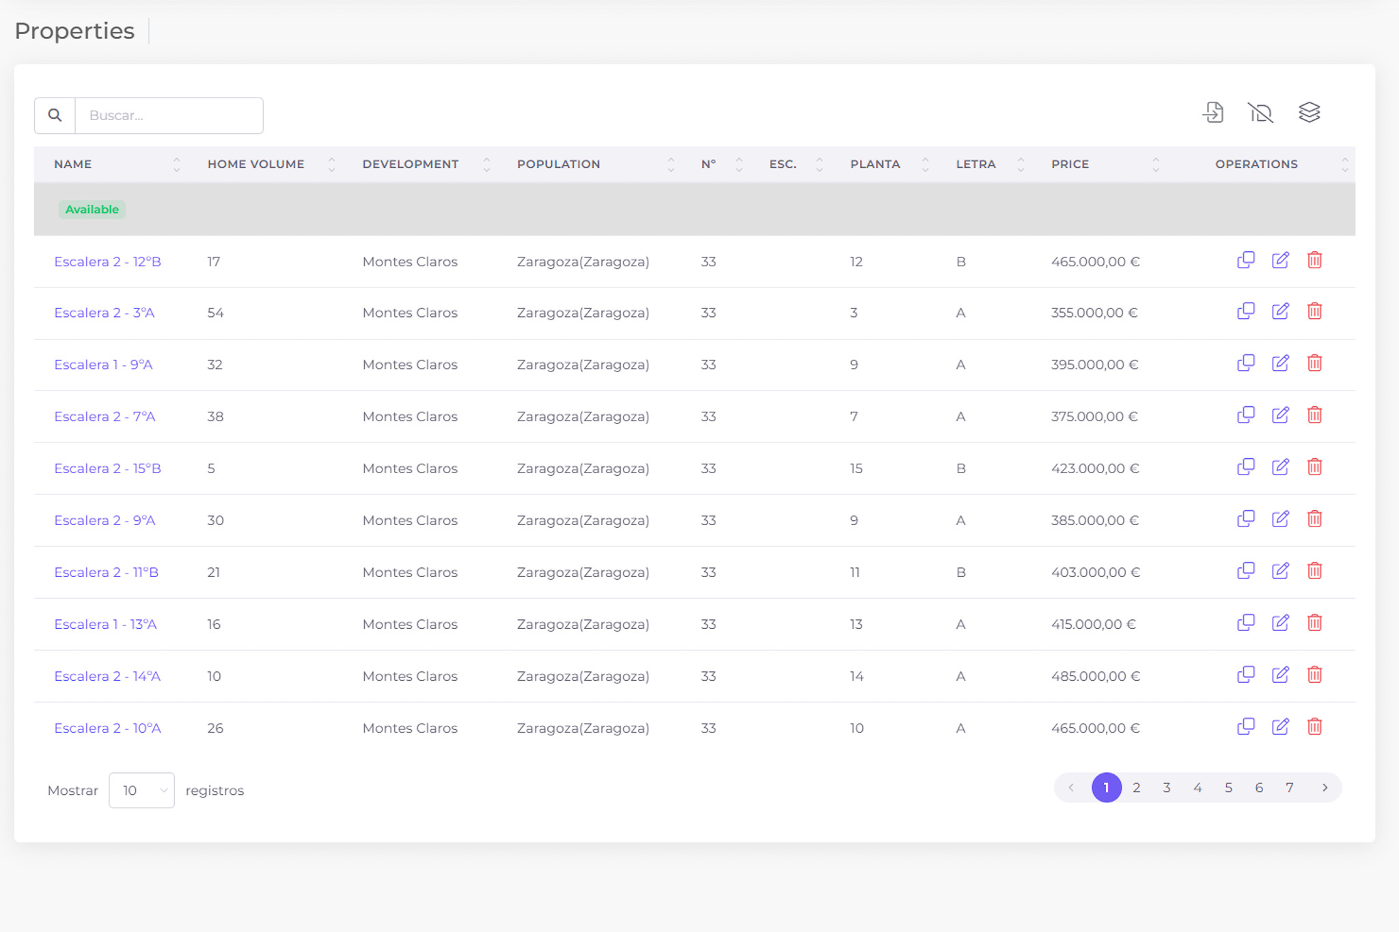Delete the Escalera 2 - 10ºA property
Viewport: 1399px width, 932px height.
[x=1314, y=726]
